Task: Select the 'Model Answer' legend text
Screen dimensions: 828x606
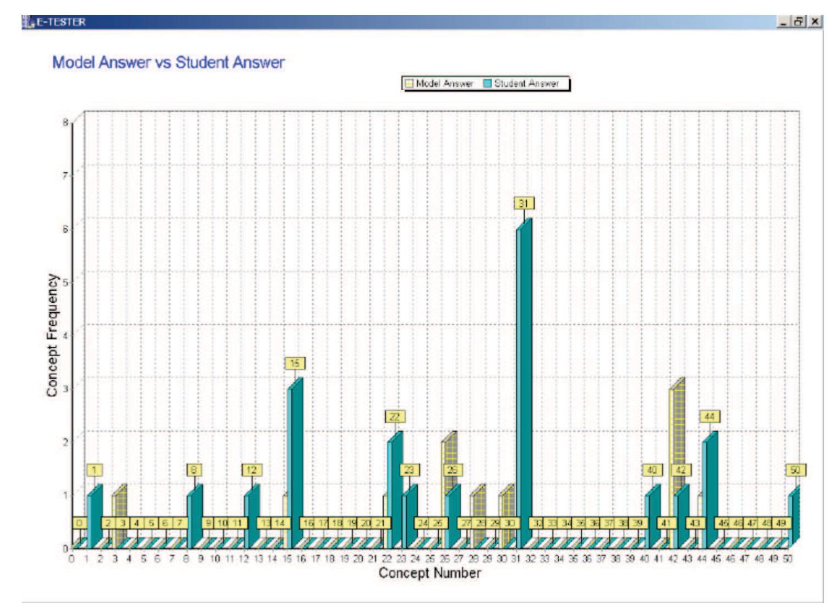Action: (445, 84)
